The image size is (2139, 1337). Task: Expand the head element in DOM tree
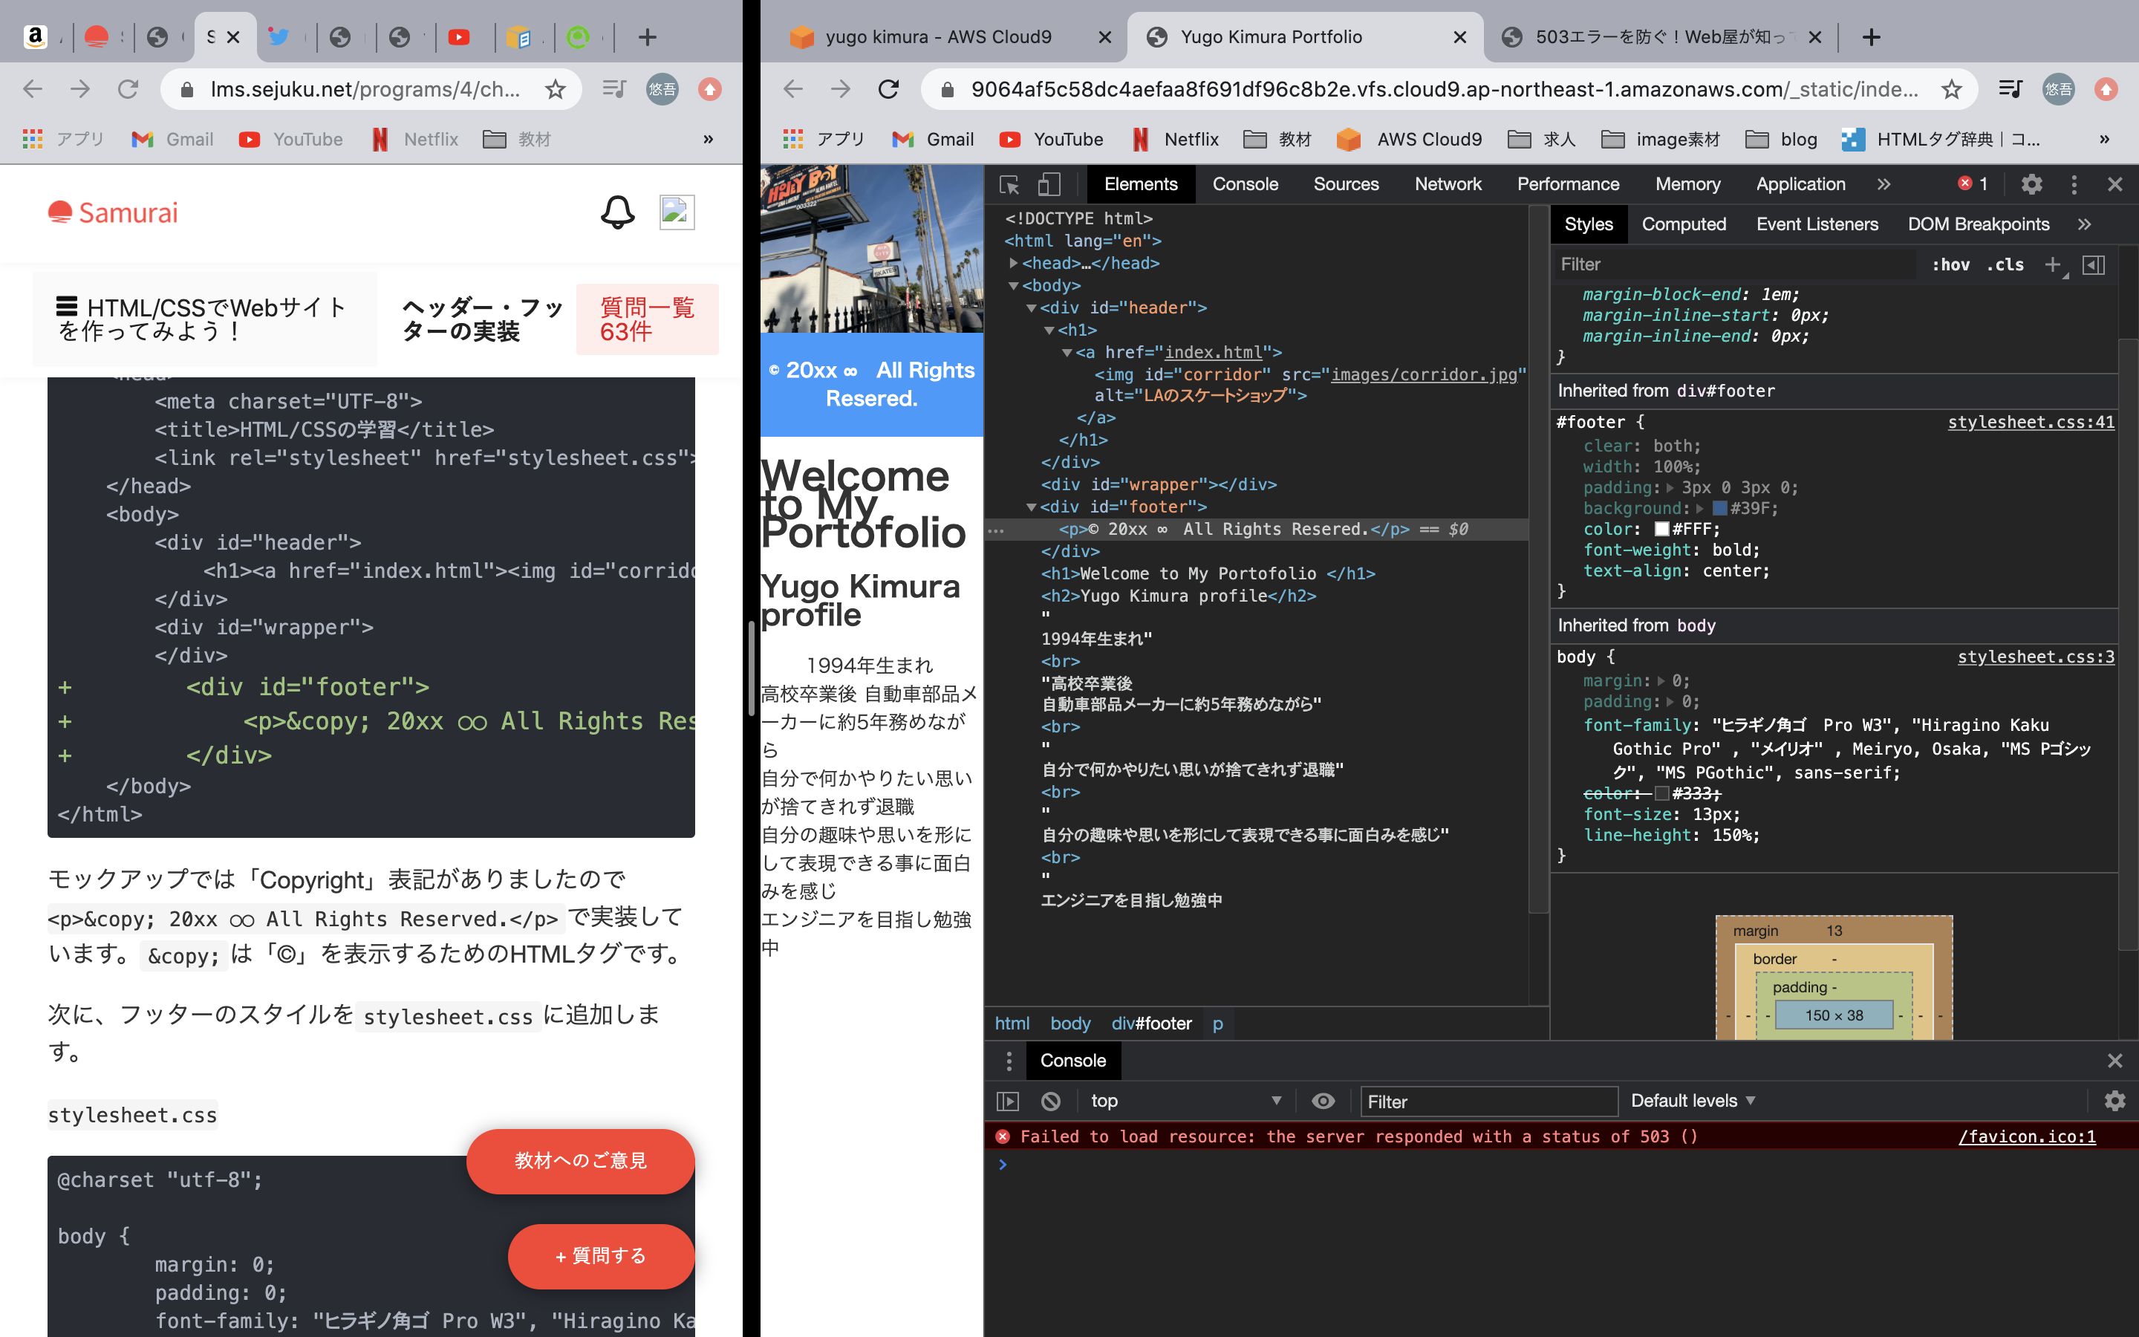point(1013,263)
